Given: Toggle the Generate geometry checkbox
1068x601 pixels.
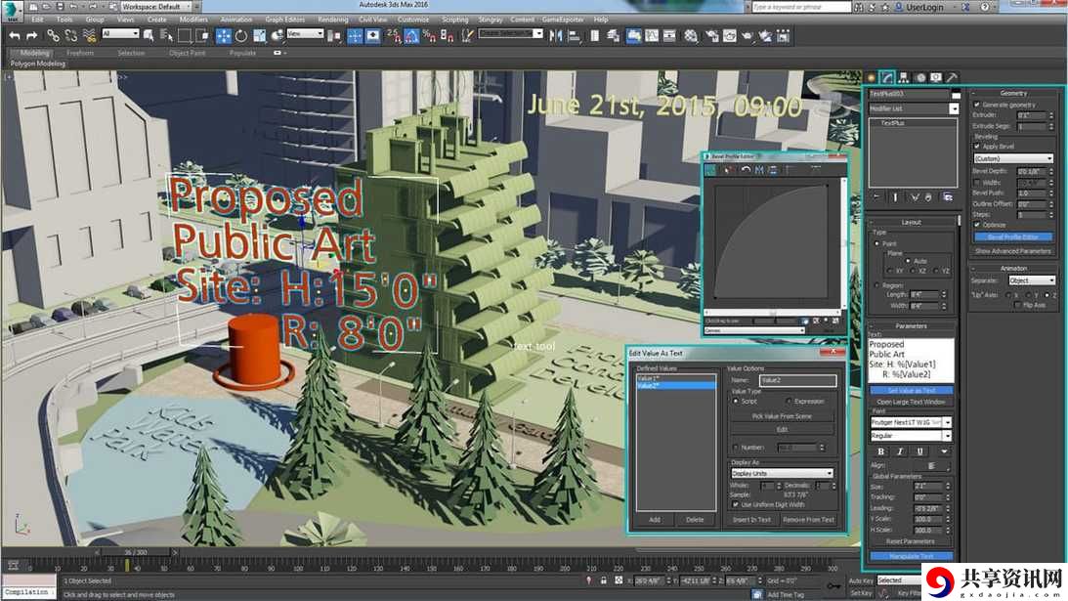Looking at the screenshot, I should (x=977, y=105).
